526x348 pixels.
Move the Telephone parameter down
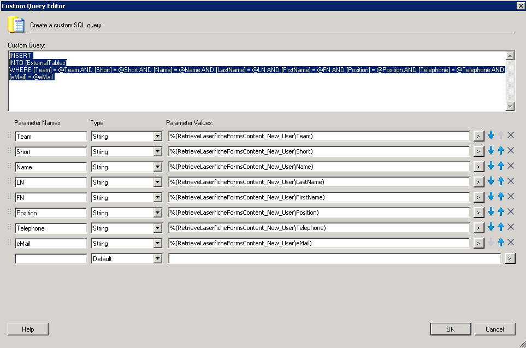491,227
